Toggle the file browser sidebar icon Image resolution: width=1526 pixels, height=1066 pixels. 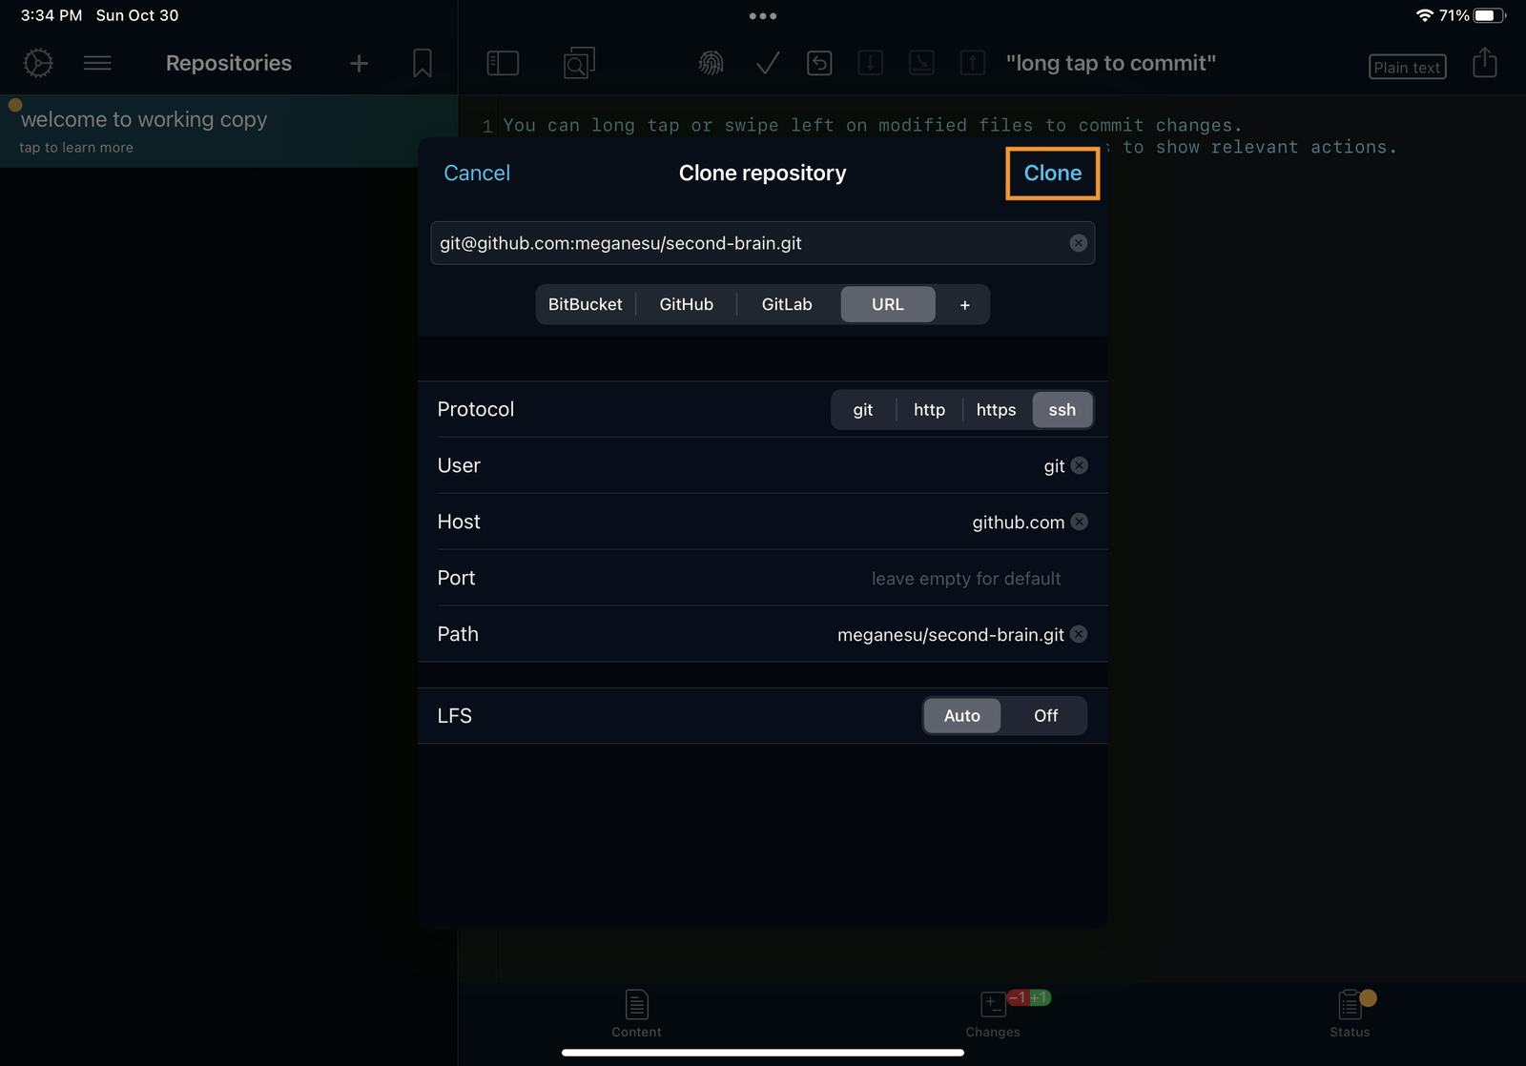pos(503,63)
